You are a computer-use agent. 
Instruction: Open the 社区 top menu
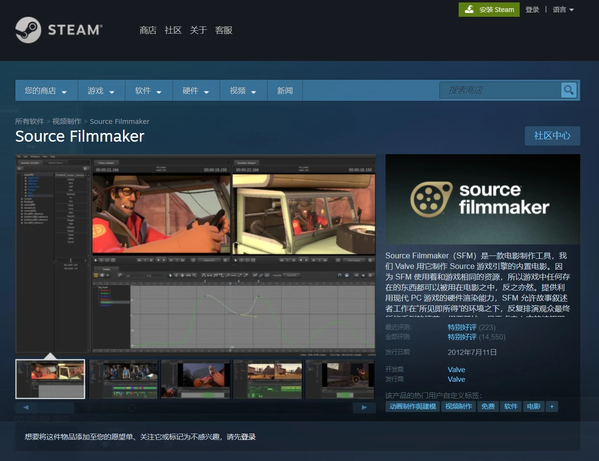[x=173, y=30]
